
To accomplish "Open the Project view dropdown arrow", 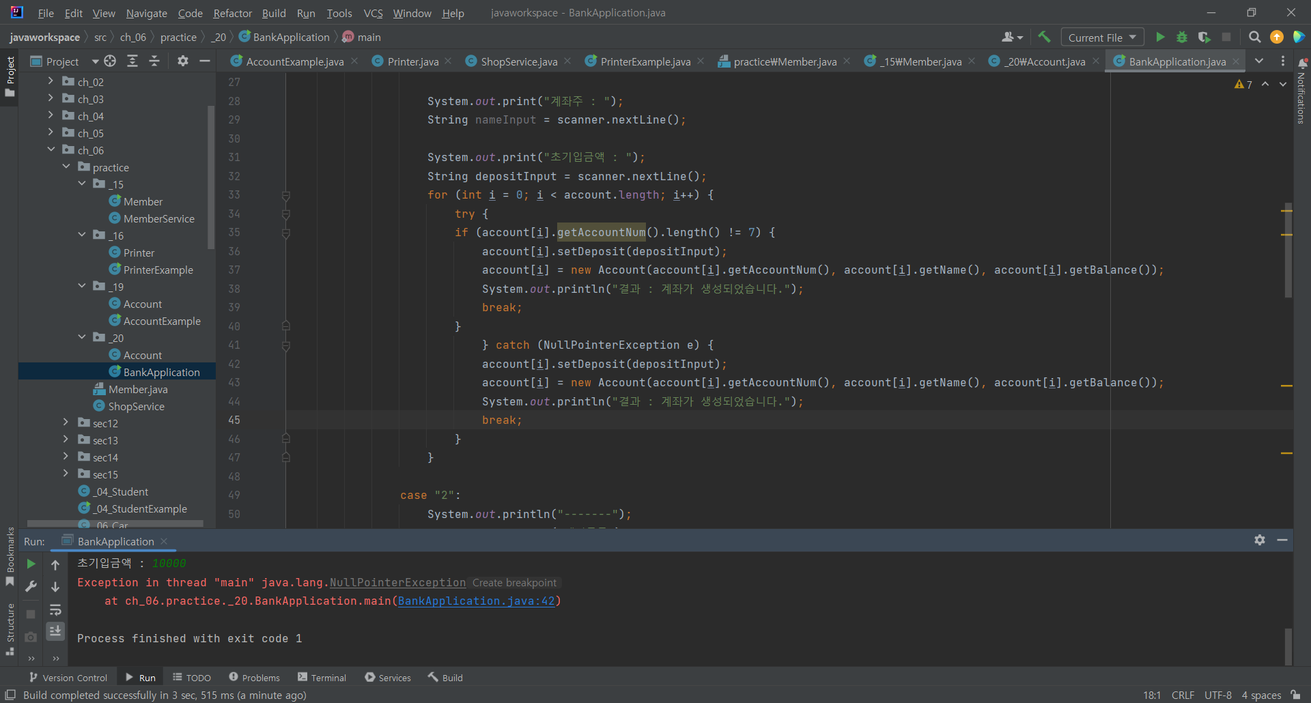I will (95, 61).
